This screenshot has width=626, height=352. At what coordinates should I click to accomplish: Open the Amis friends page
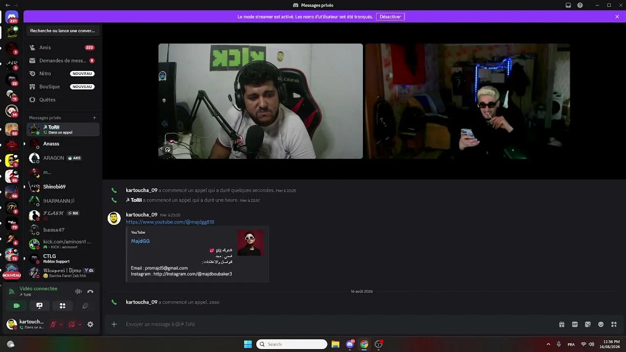point(63,47)
